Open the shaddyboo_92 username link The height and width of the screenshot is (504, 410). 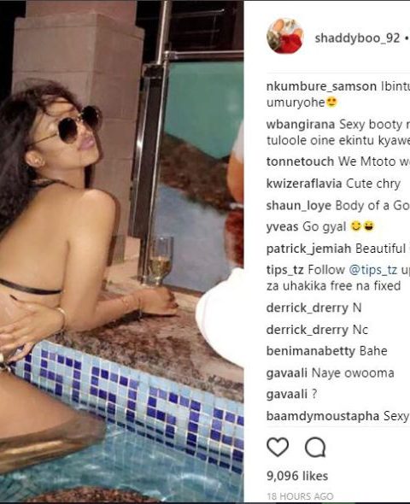click(x=357, y=38)
